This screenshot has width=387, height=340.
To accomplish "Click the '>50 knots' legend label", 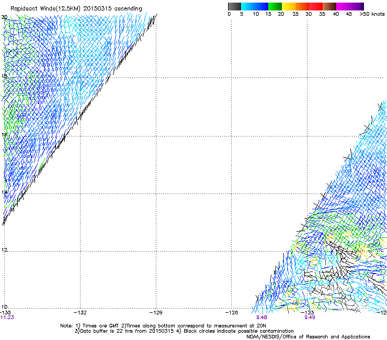I will pyautogui.click(x=372, y=14).
